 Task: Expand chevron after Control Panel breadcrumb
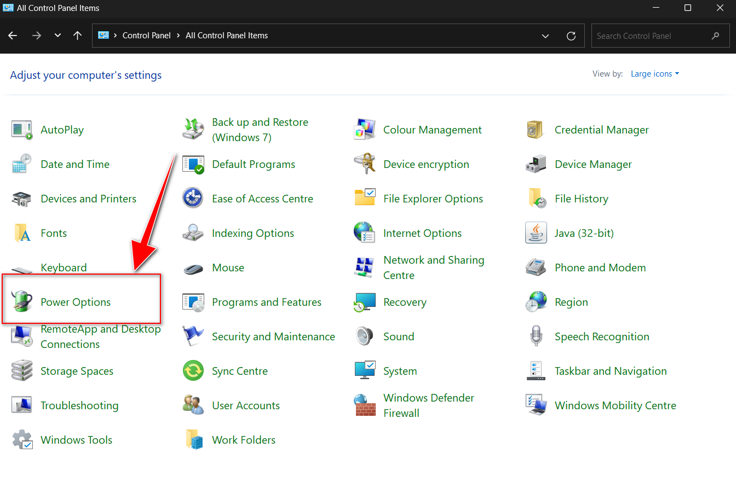179,36
